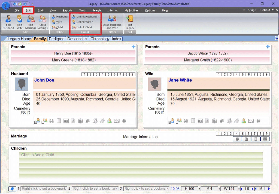279x194 pixels.
Task: Click bookmark slot 1 field
Action: click(44, 189)
